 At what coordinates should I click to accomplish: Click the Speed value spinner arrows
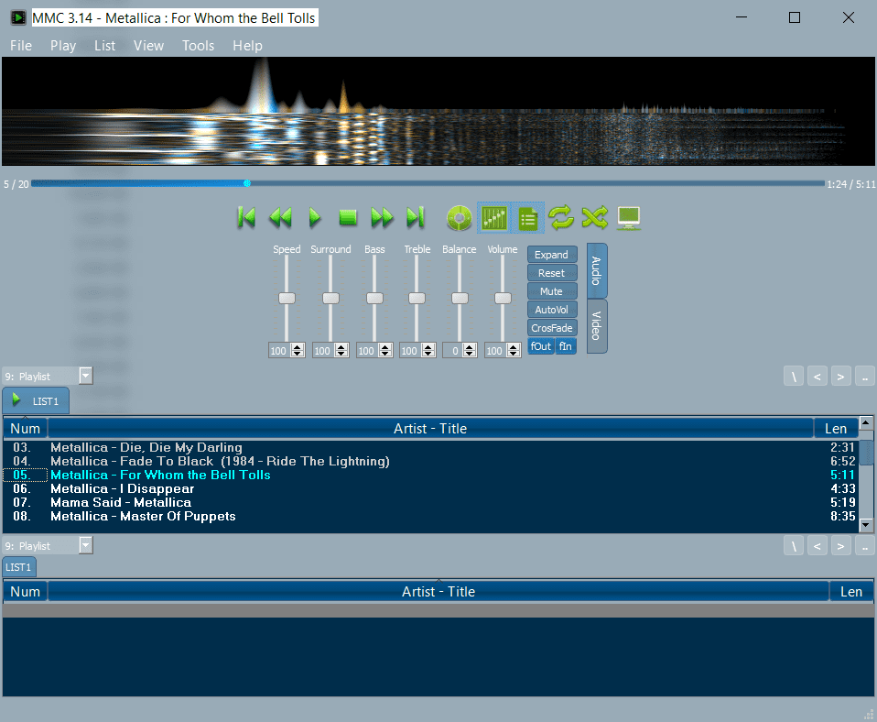click(x=298, y=350)
